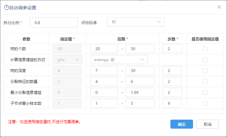The width and height of the screenshot is (227, 137).
Task: Click the 树的个数 row label
Action: point(18,49)
